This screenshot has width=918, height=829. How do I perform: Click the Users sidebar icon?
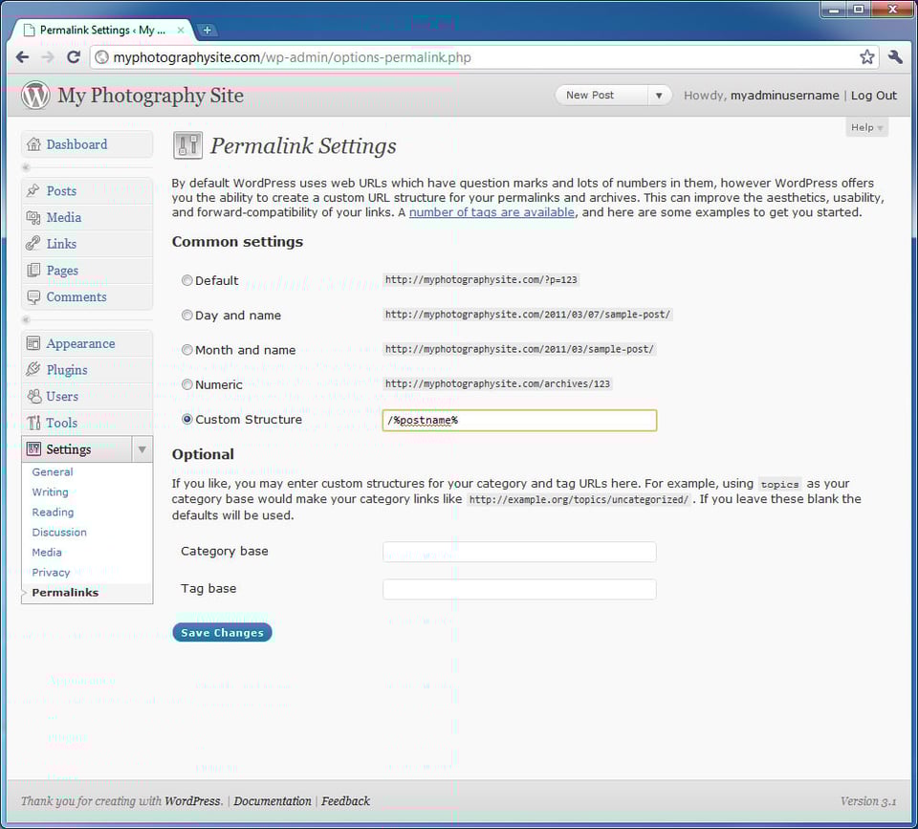33,396
